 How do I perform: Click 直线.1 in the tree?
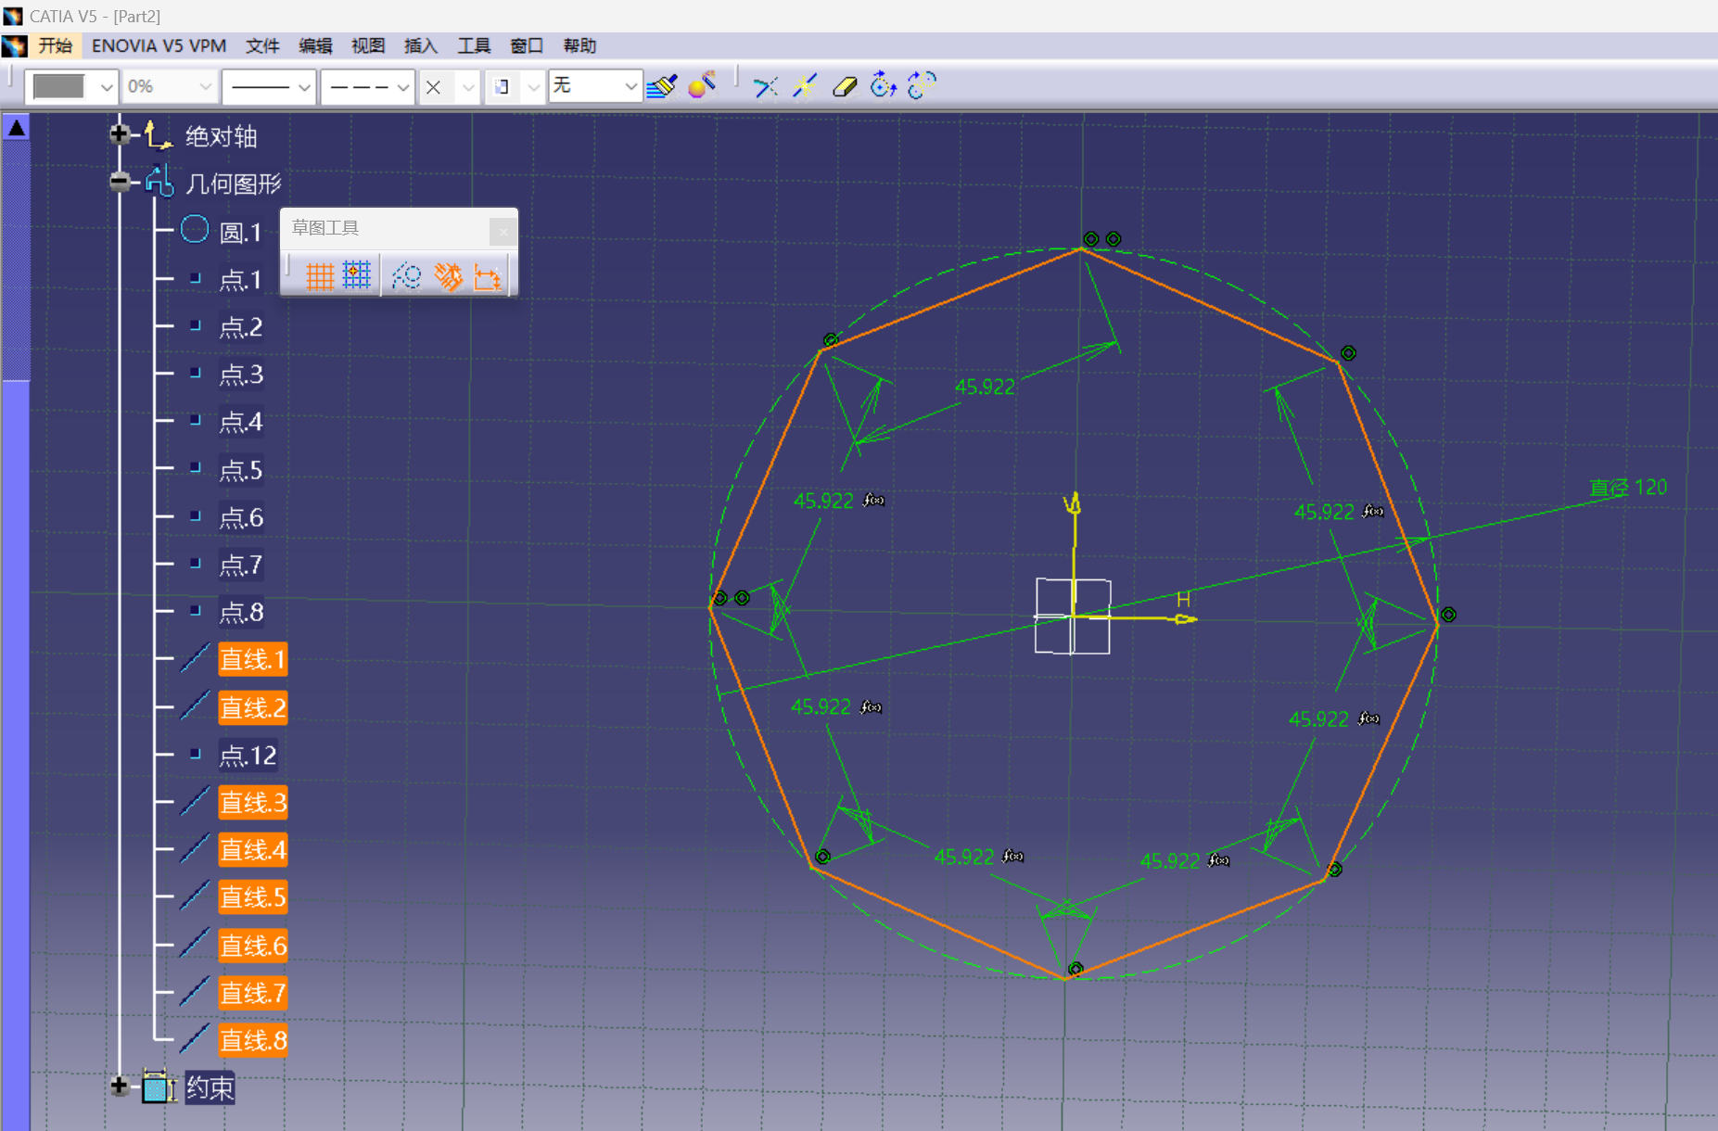253,659
